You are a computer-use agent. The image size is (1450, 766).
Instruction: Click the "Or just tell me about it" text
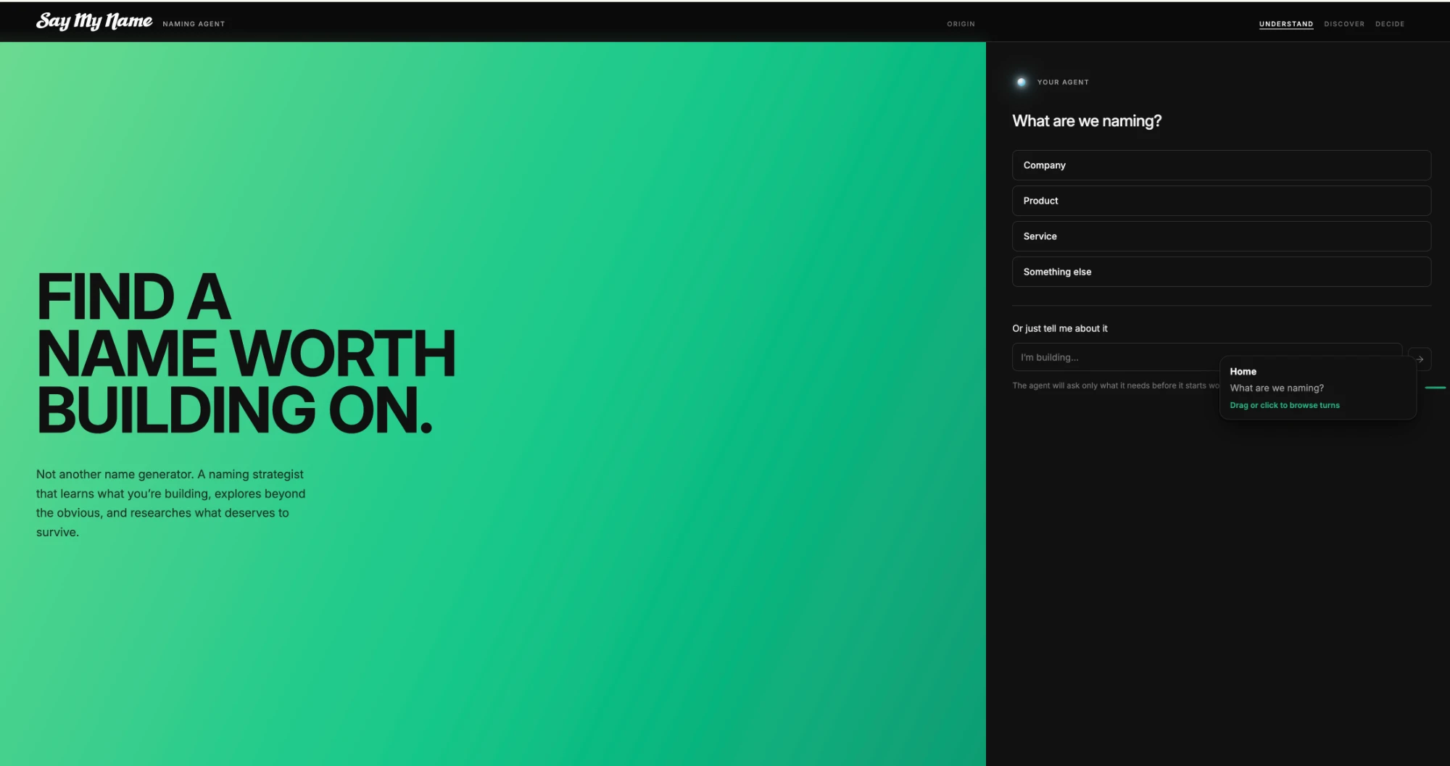click(1060, 328)
